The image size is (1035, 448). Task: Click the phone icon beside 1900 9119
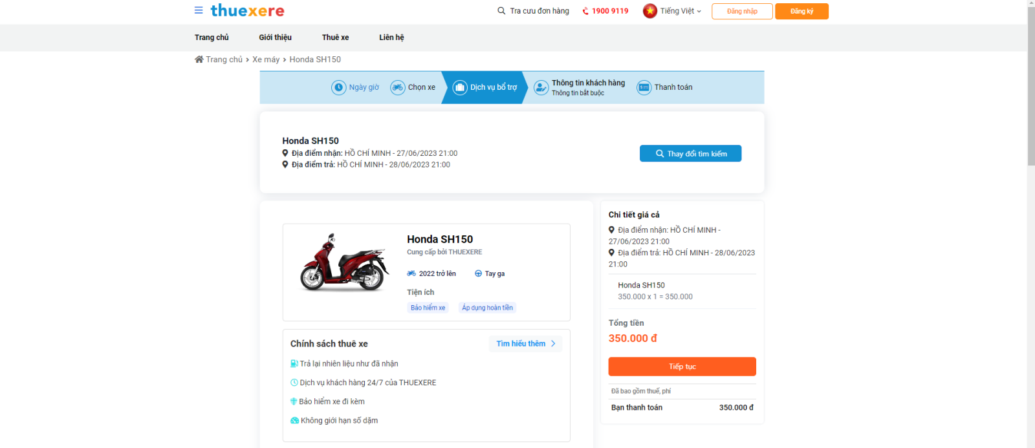585,11
